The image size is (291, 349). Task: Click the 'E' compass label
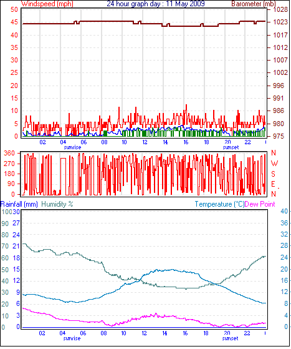tap(273, 184)
